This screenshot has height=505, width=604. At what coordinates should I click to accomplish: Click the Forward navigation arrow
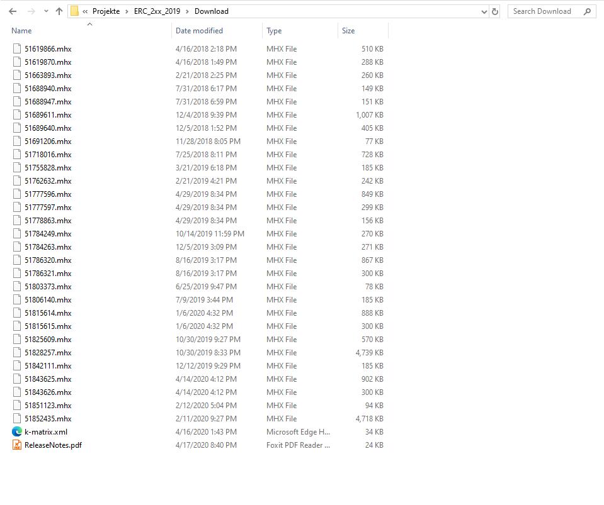(31, 11)
